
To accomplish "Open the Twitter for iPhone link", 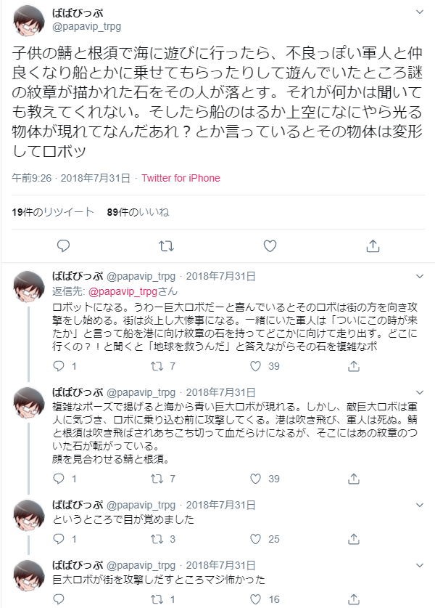I will tap(181, 178).
